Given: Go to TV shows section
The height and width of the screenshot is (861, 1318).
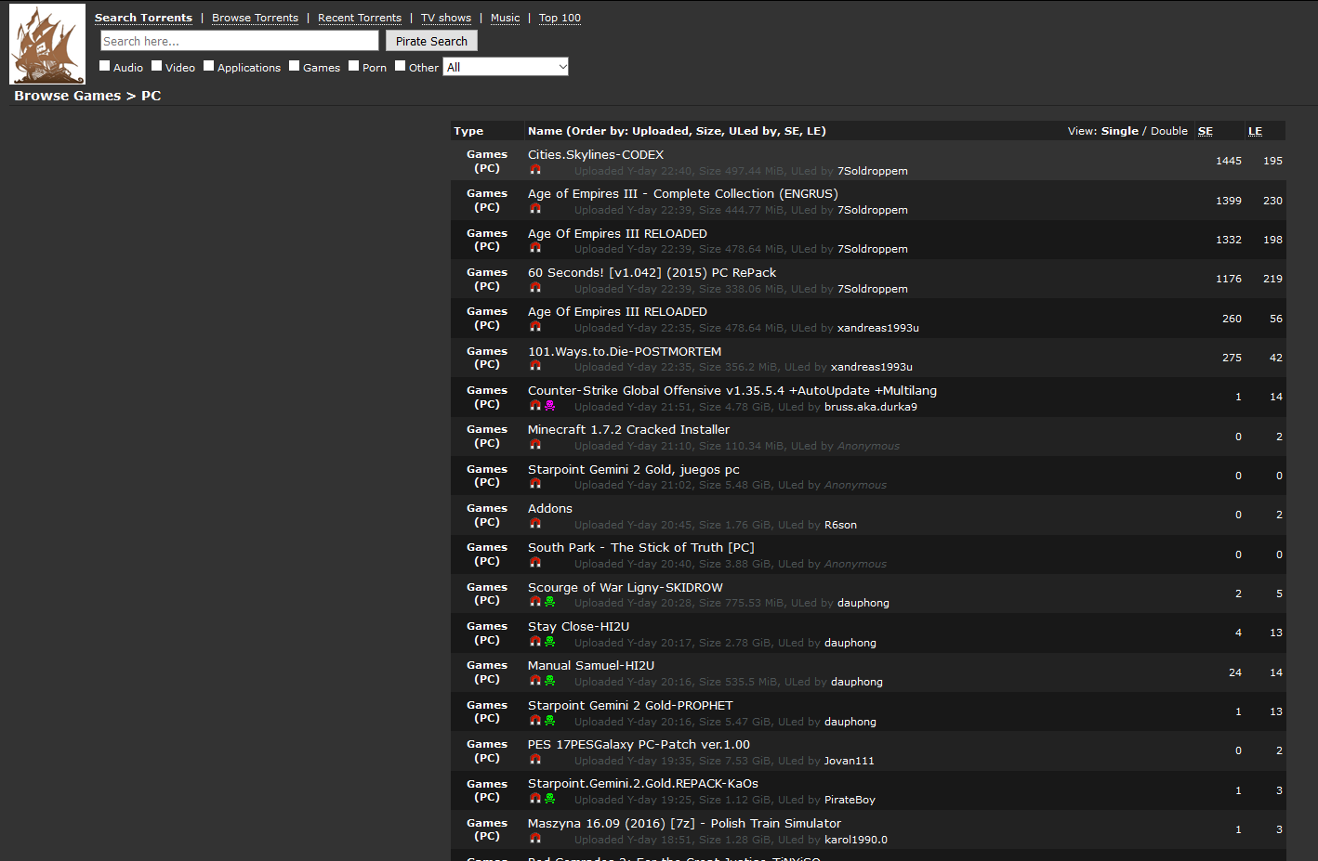Looking at the screenshot, I should pos(446,18).
